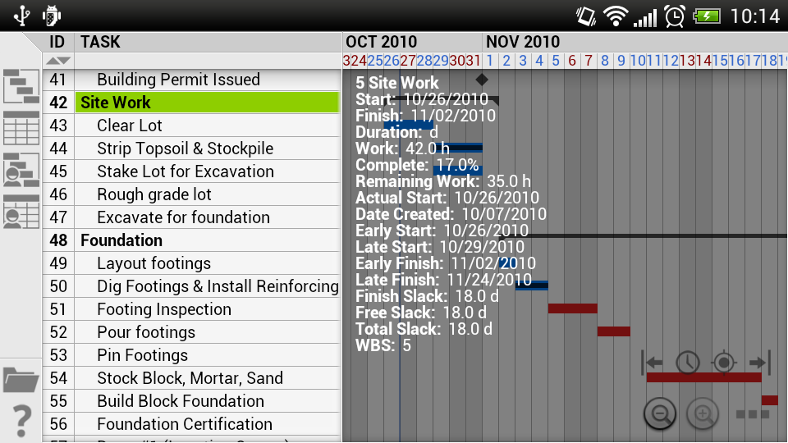Open project file folder
The height and width of the screenshot is (443, 788).
[21, 379]
